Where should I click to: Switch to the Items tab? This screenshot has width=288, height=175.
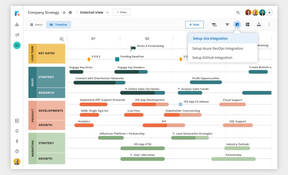36,24
